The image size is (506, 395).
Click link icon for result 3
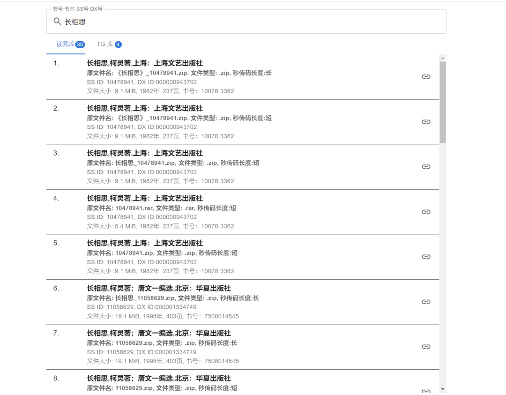426,166
